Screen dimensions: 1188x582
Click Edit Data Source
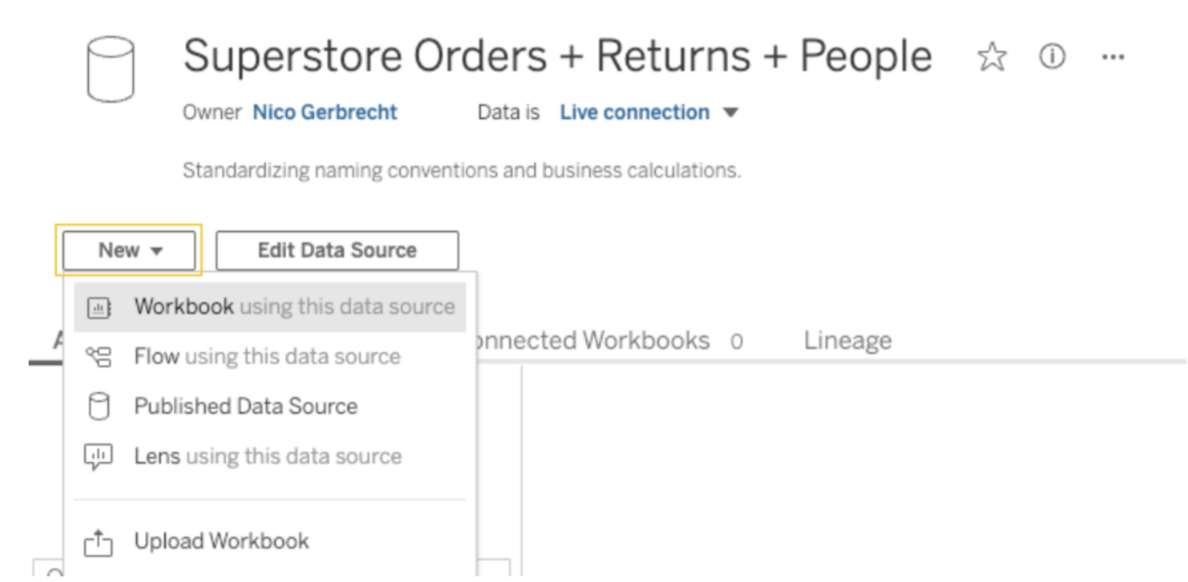[336, 250]
